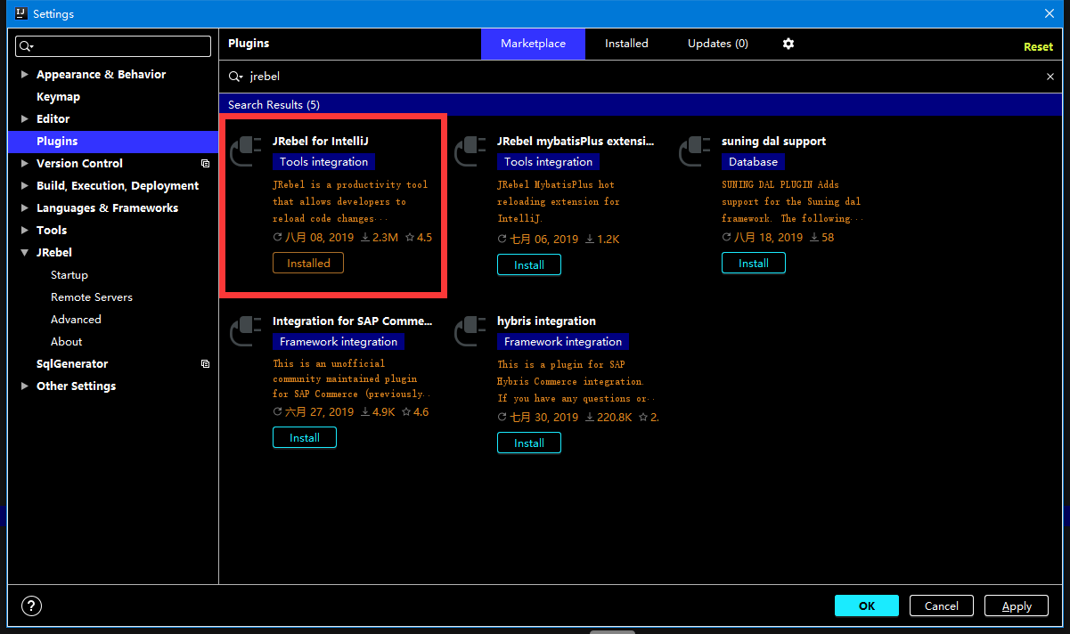Open suning dal support plugin title
Viewport: 1070px width, 634px height.
[774, 142]
